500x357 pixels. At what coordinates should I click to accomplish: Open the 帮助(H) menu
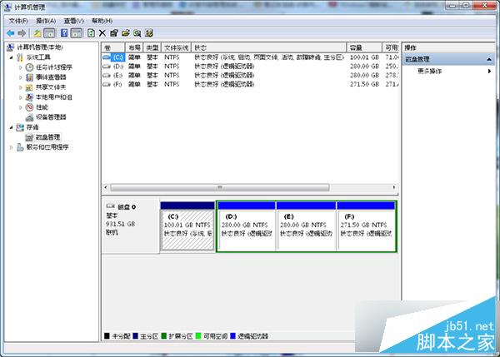point(102,21)
